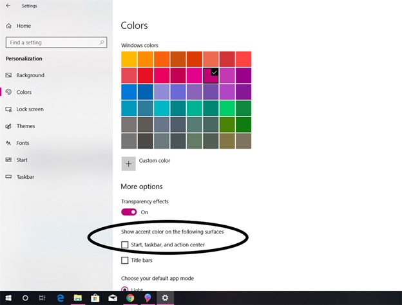Check Start, taskbar, and action center box
The height and width of the screenshot is (305, 402).
(124, 245)
